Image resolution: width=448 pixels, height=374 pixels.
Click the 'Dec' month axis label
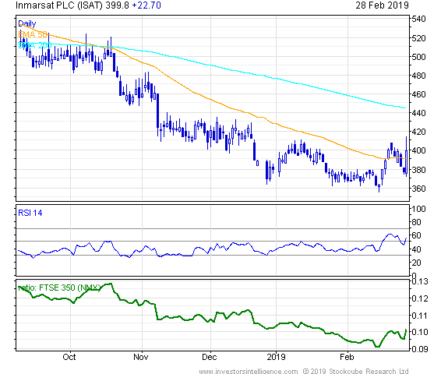pos(209,357)
